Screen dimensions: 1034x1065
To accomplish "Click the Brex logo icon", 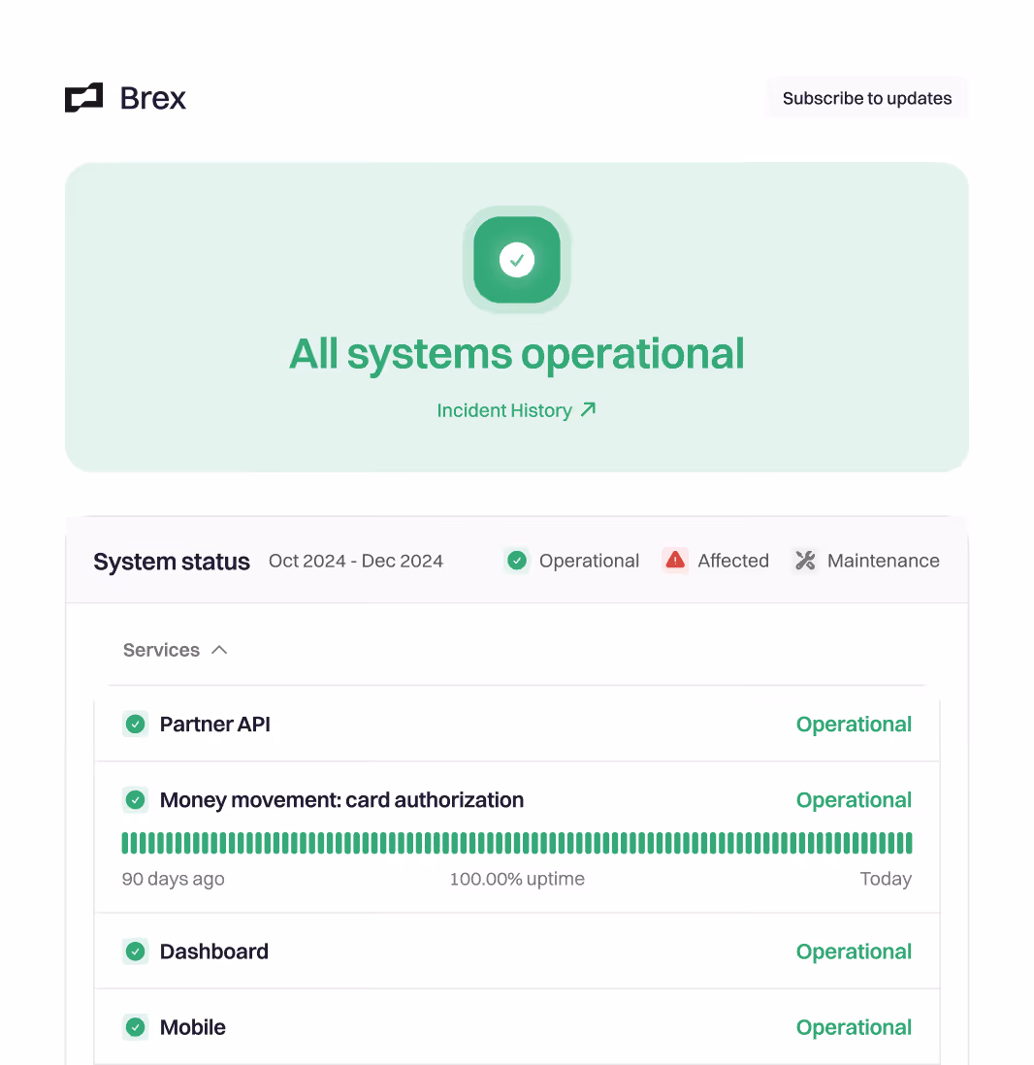I will pyautogui.click(x=83, y=98).
